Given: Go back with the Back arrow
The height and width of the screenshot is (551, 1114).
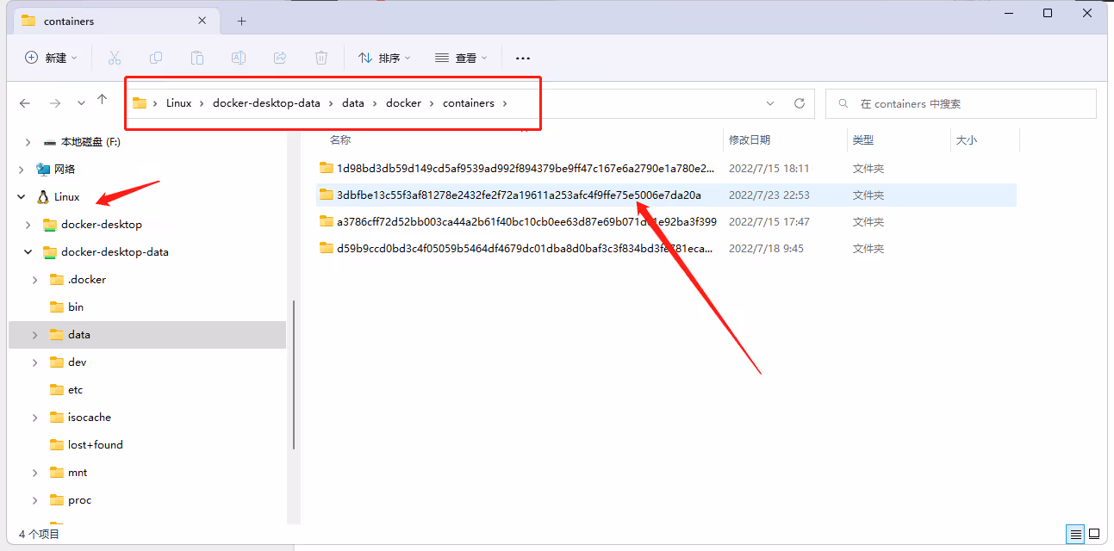Looking at the screenshot, I should (x=25, y=103).
